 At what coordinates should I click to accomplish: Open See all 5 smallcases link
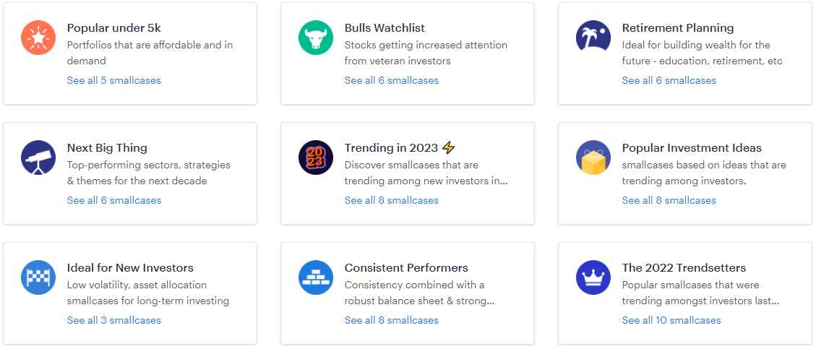(113, 80)
